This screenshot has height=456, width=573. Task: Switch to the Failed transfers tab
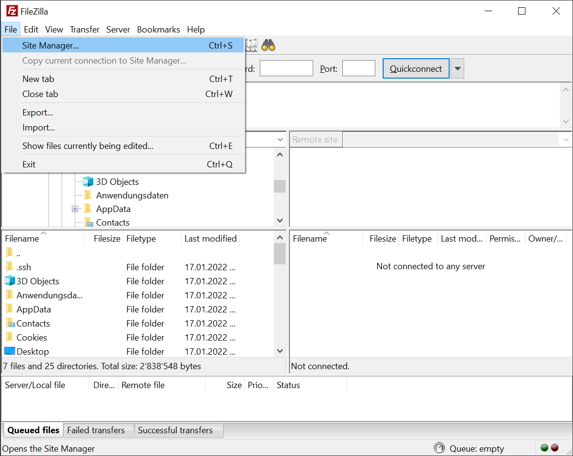(x=96, y=430)
